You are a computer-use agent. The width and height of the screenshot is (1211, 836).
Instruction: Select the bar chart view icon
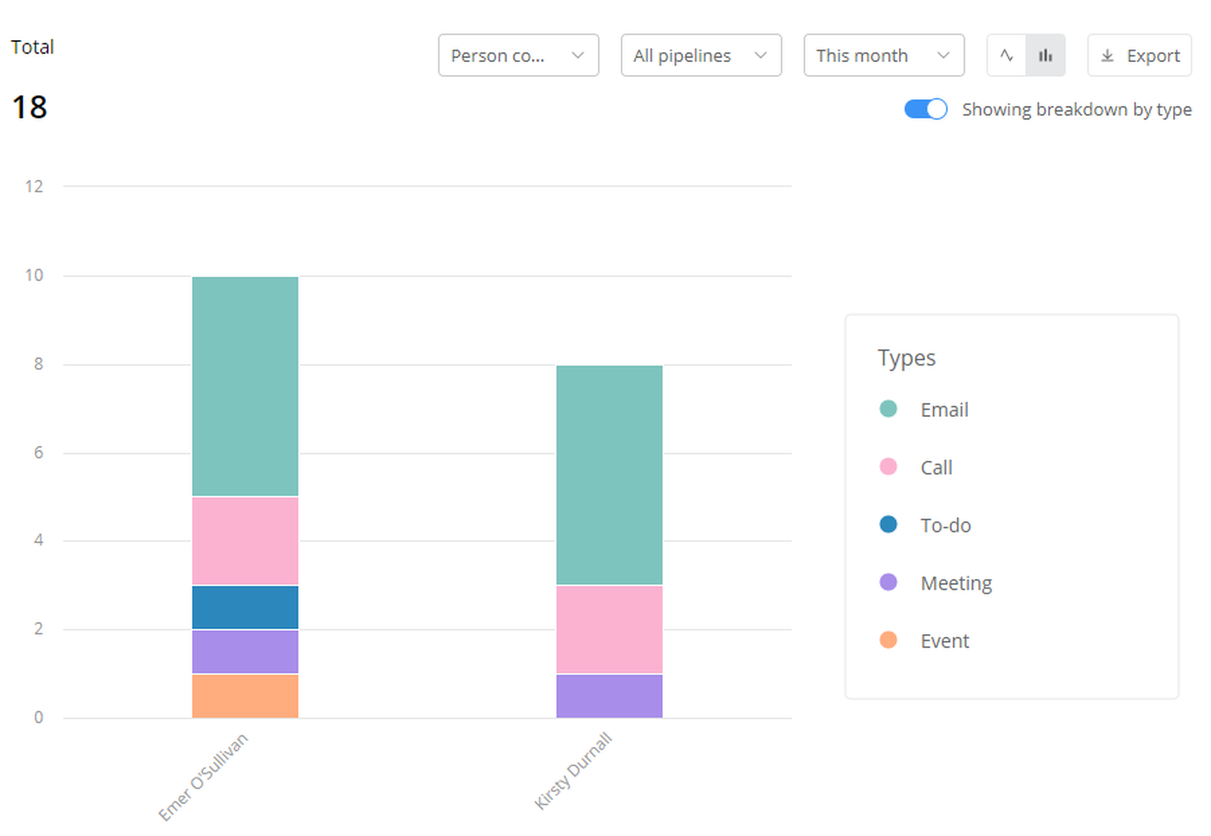1045,55
